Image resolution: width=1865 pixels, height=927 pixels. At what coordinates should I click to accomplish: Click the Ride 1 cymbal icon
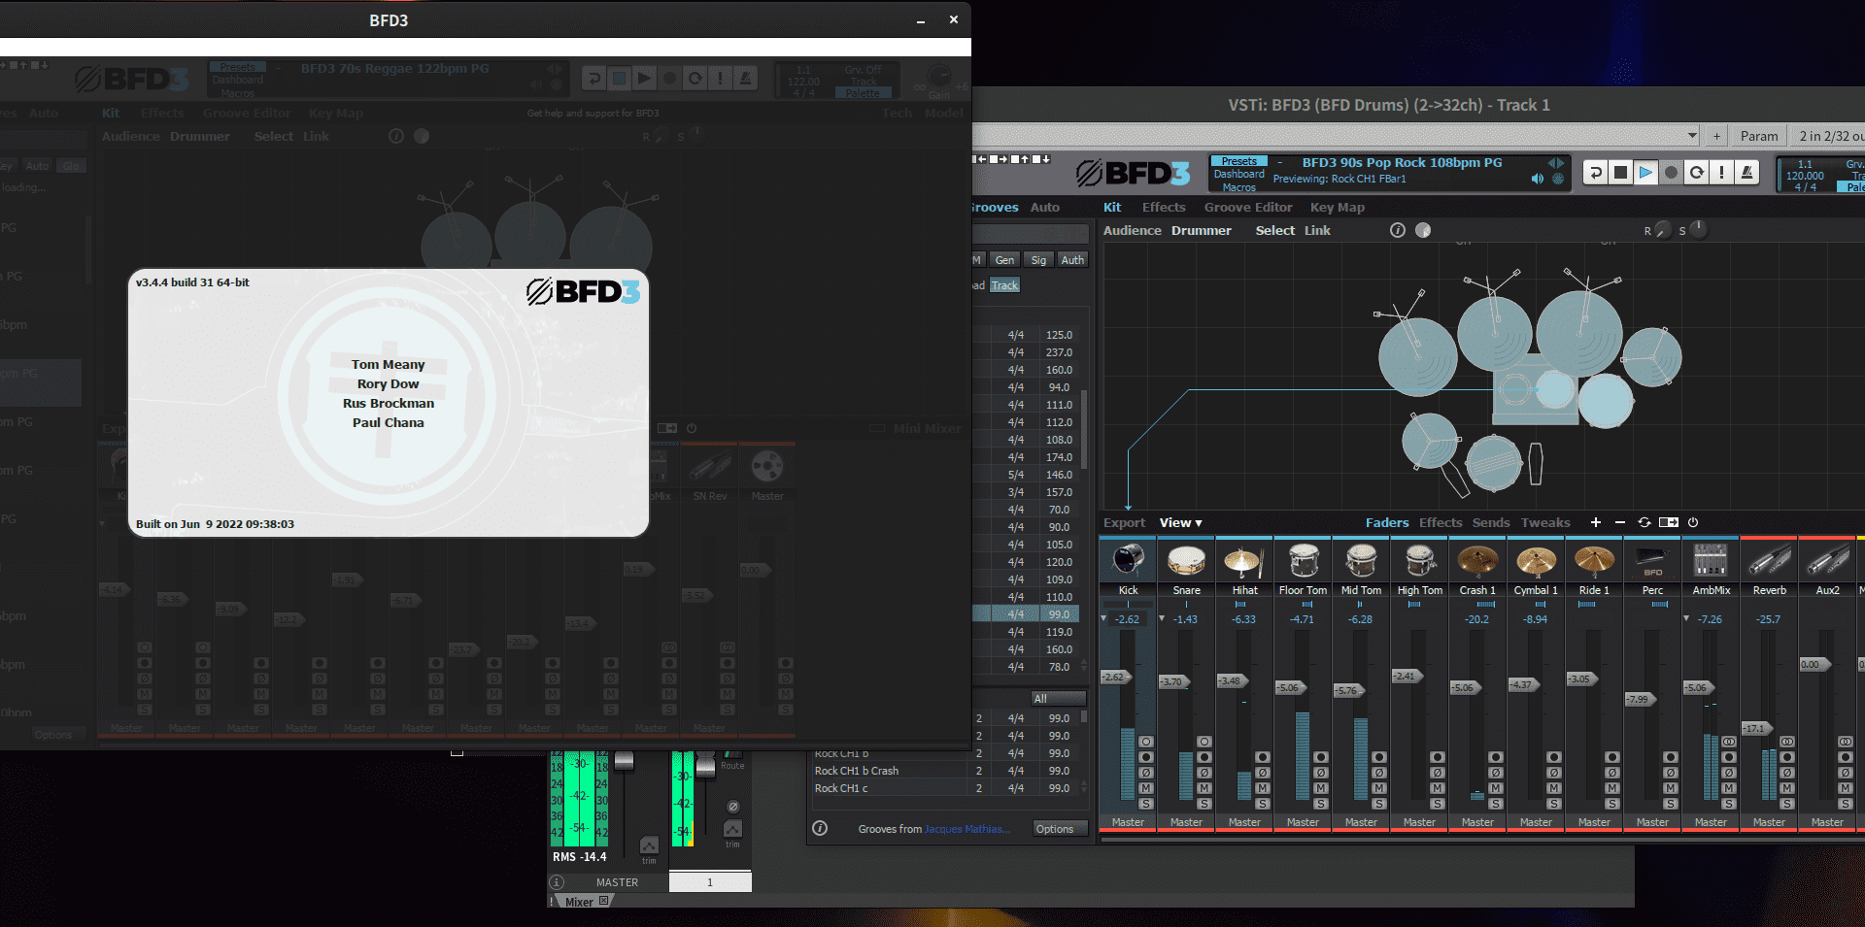pyautogui.click(x=1594, y=561)
